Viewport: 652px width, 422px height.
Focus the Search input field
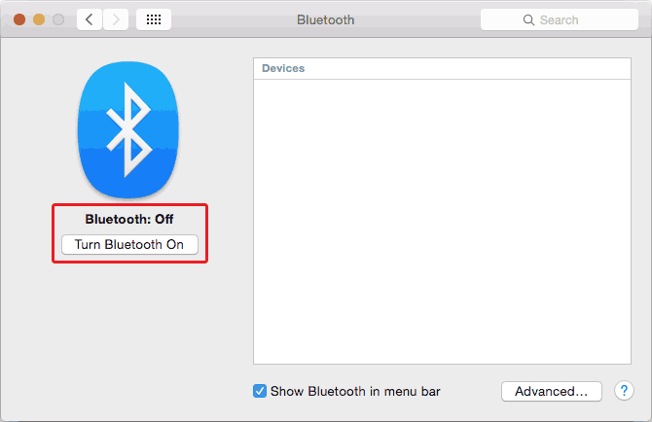(x=560, y=20)
